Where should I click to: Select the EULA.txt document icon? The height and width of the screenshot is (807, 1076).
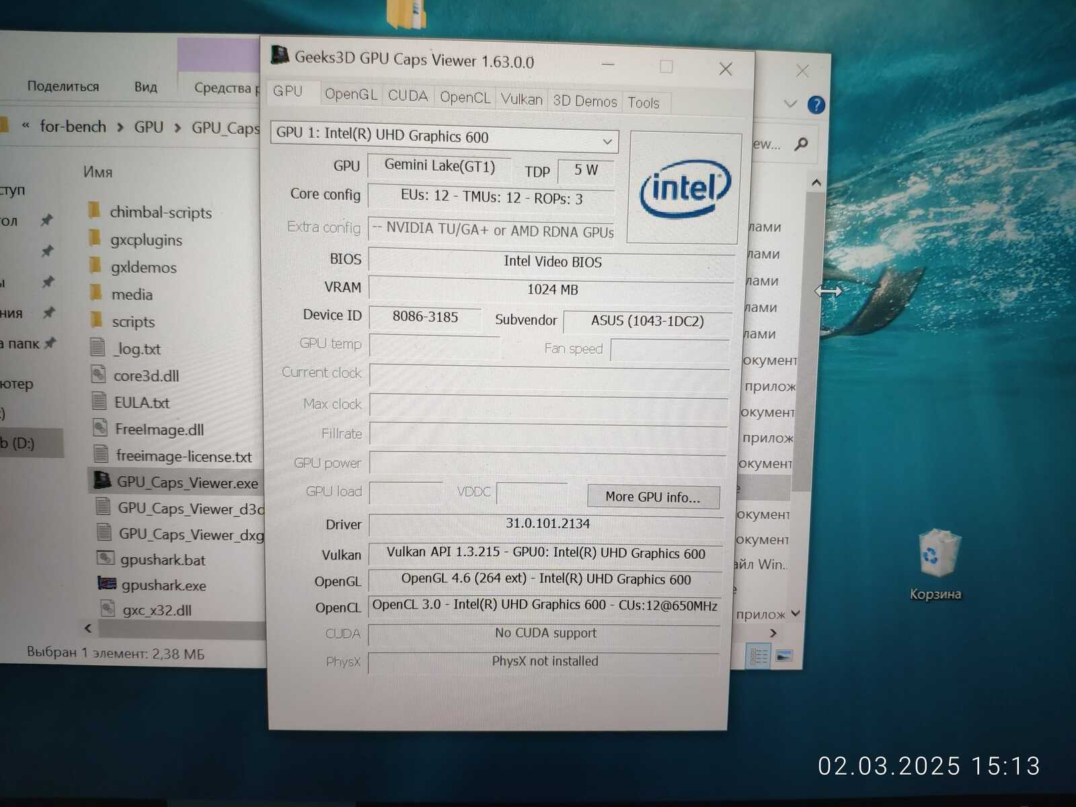coord(100,401)
